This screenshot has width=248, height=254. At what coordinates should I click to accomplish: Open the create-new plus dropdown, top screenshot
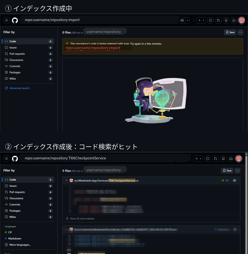(201, 20)
